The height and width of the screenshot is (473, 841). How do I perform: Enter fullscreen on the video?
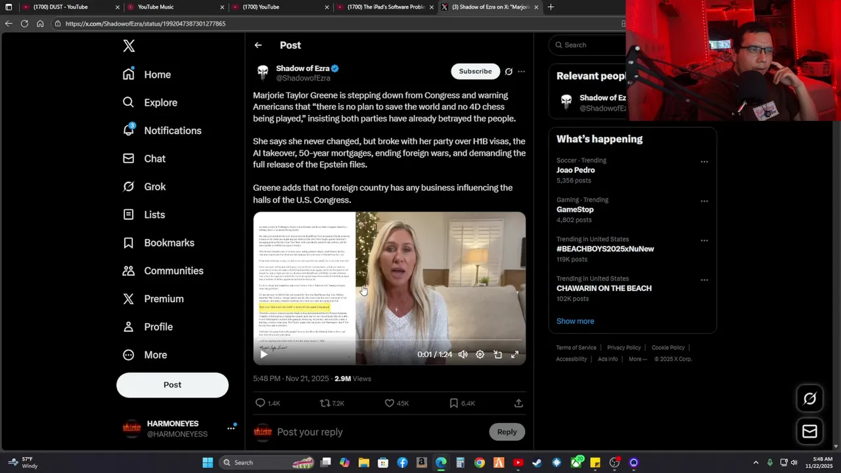point(515,354)
